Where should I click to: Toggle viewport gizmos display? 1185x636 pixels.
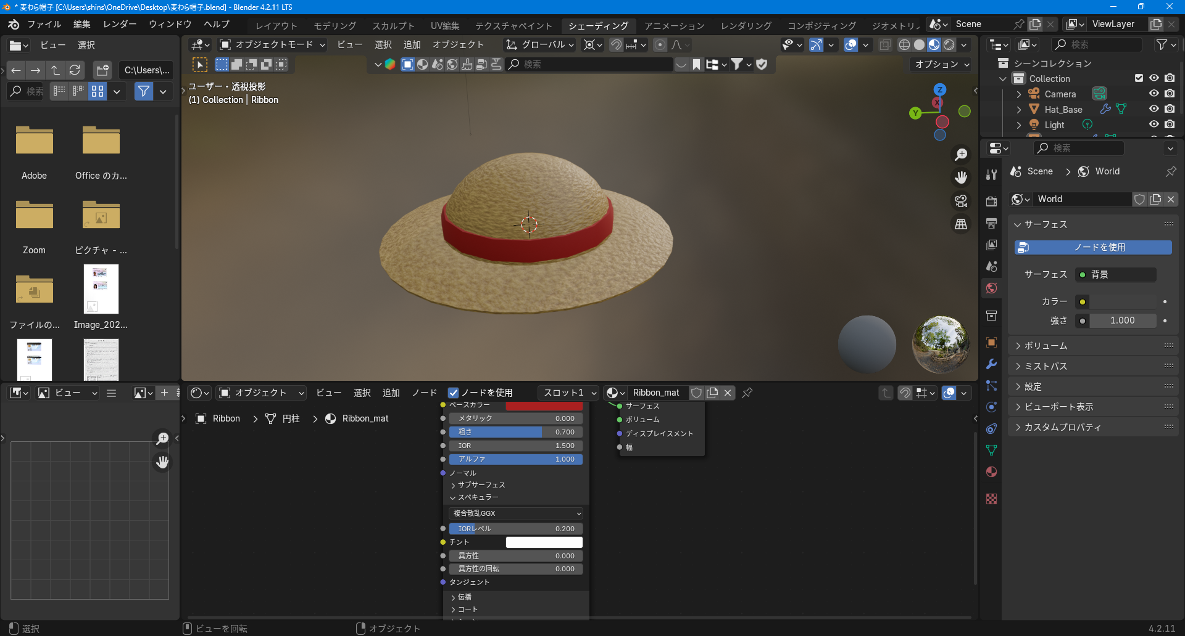(816, 45)
